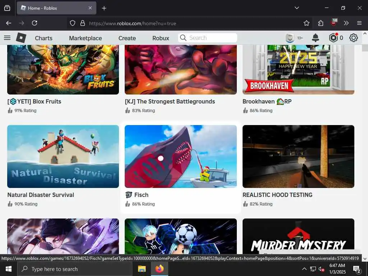Click the tracking protection shield icon
The image size is (368, 276).
tap(73, 23)
